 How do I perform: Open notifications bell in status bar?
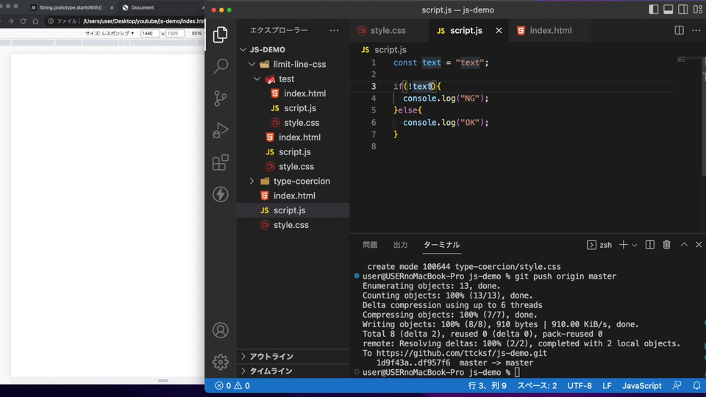(696, 386)
